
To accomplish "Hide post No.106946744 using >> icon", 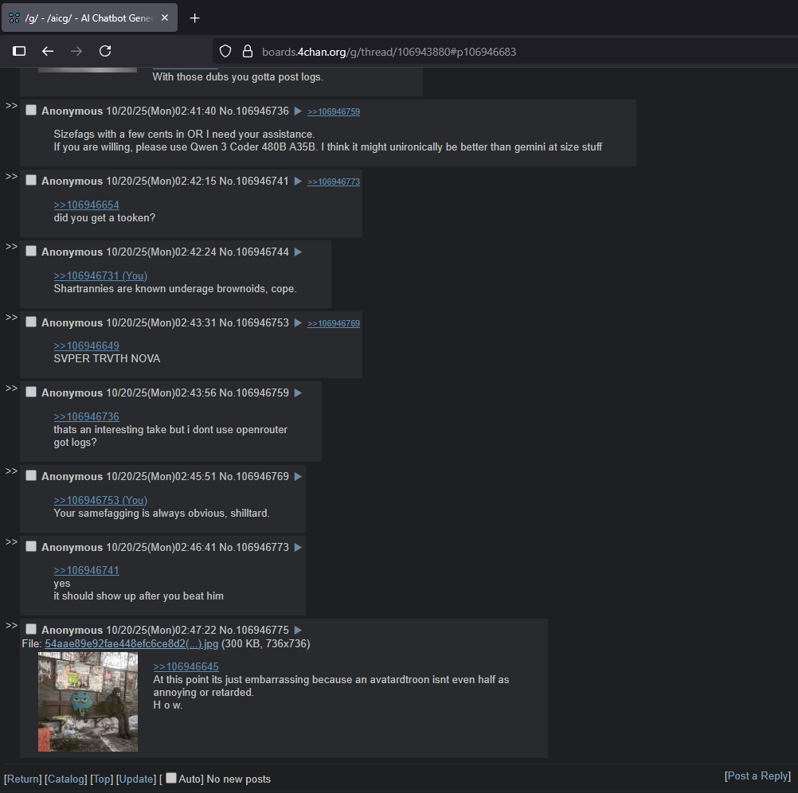I will 11,247.
